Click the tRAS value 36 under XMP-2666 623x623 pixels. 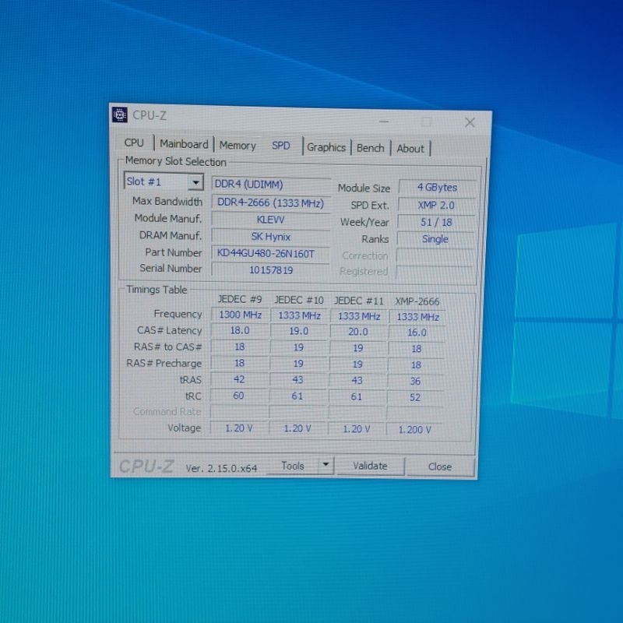point(415,382)
